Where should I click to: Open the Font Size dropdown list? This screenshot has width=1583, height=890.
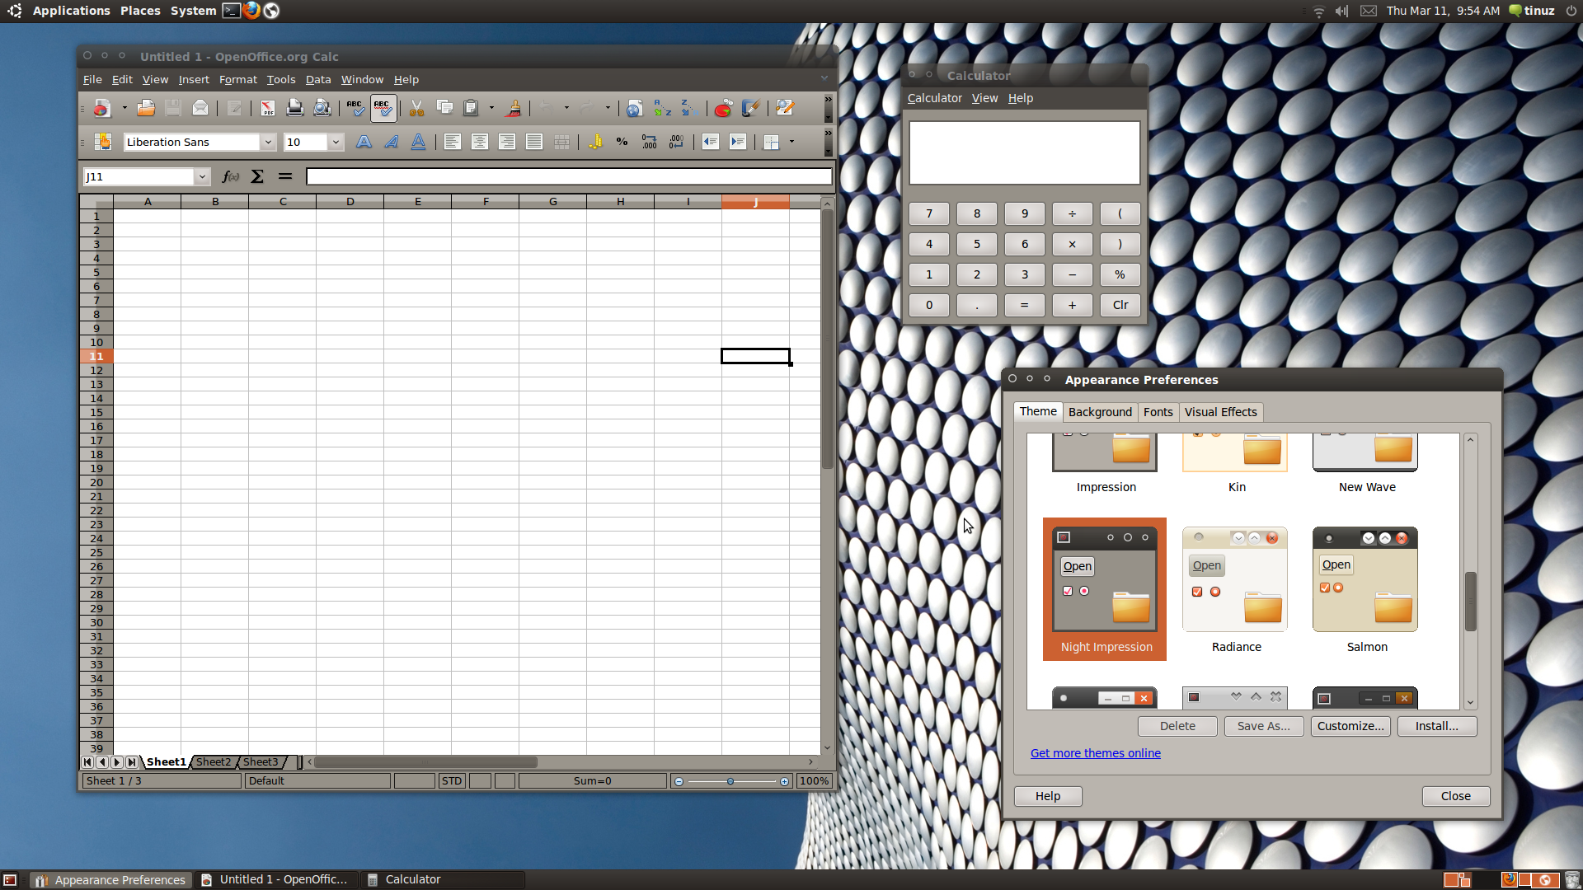pos(336,142)
